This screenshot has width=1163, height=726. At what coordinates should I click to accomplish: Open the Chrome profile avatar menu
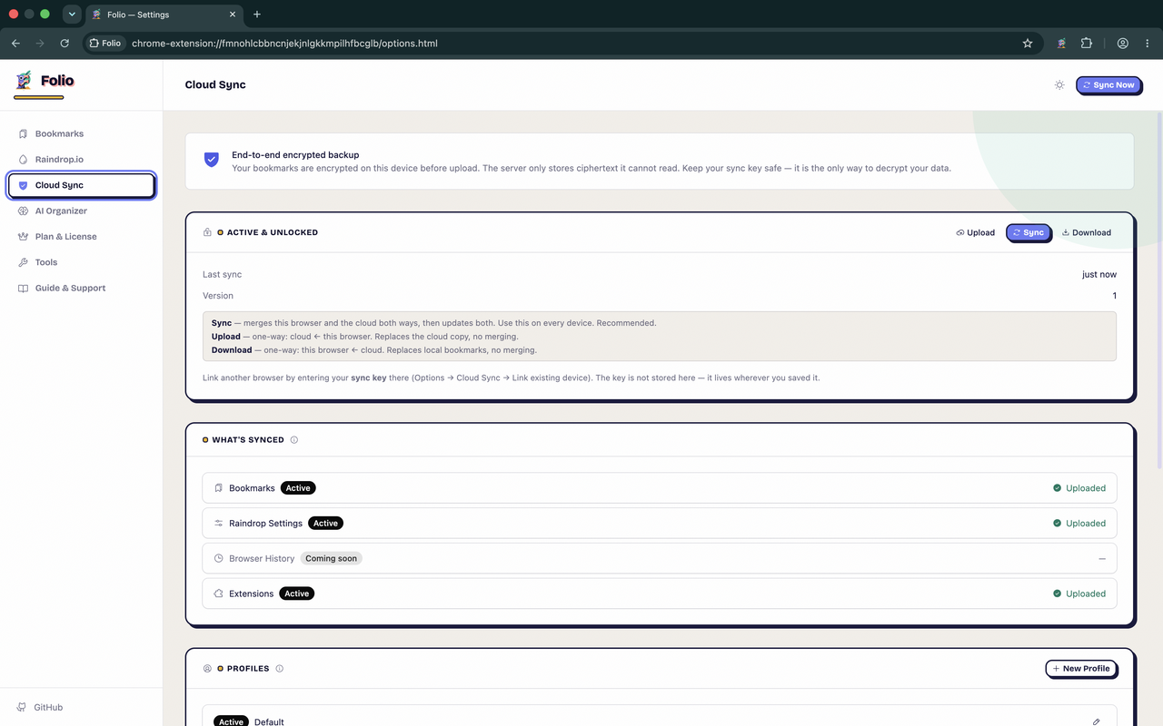point(1123,43)
